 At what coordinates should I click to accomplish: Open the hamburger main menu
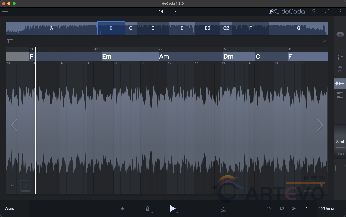click(5, 11)
